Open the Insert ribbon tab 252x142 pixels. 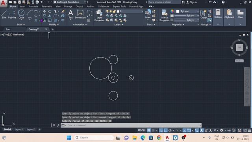pyautogui.click(x=22, y=6)
